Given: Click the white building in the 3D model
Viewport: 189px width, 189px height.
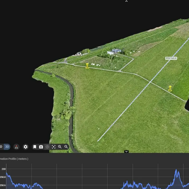Looking at the screenshot, I should click(x=110, y=53).
